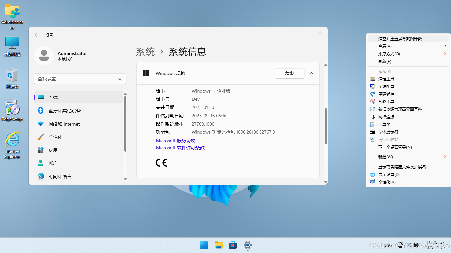This screenshot has width=451, height=253.
Task: Click the ENG language indicator in tray
Action: coord(388,245)
